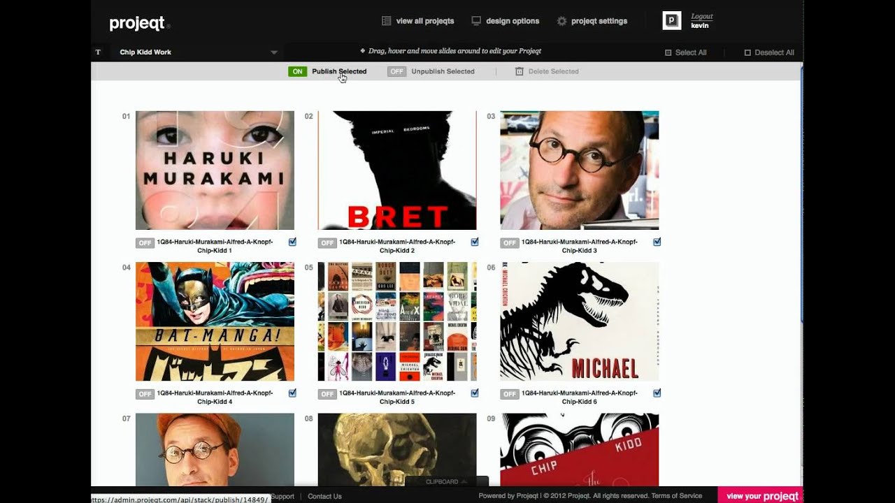The width and height of the screenshot is (895, 503).
Task: Click the Powered by Projeqt footer text
Action: tap(508, 496)
